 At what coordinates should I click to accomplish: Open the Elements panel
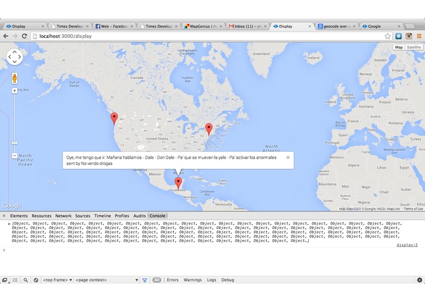pyautogui.click(x=19, y=216)
